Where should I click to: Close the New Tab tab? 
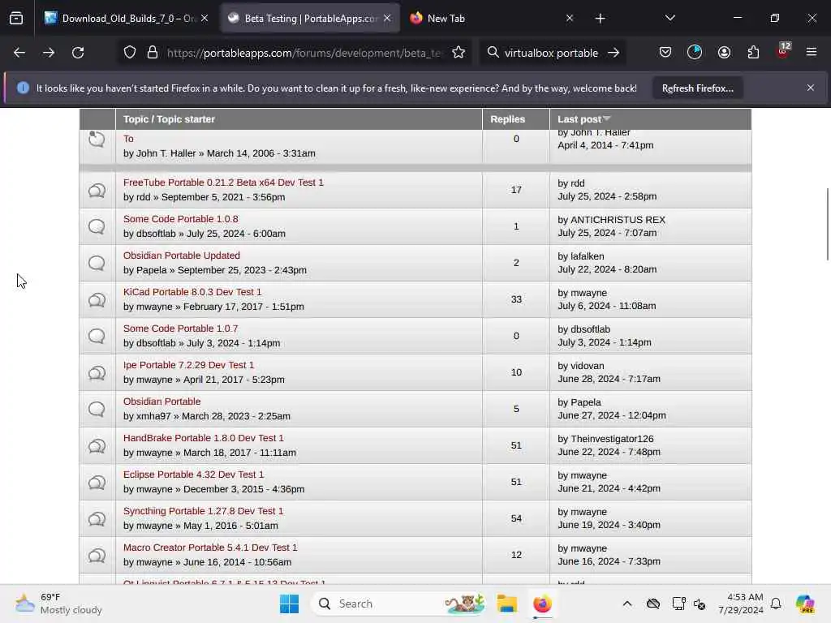pyautogui.click(x=570, y=19)
